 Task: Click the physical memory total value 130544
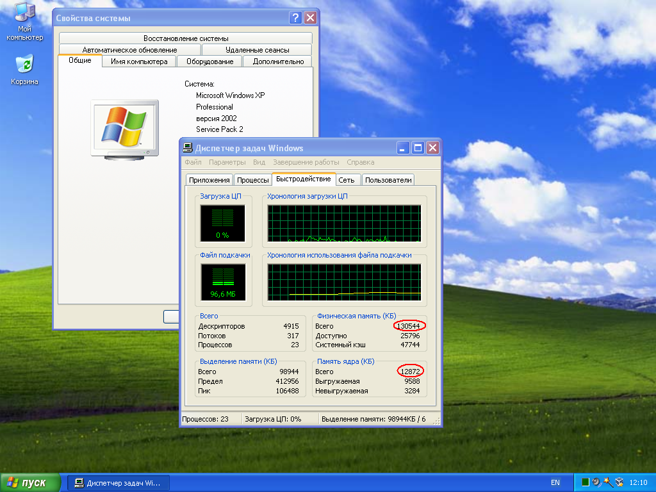[408, 326]
